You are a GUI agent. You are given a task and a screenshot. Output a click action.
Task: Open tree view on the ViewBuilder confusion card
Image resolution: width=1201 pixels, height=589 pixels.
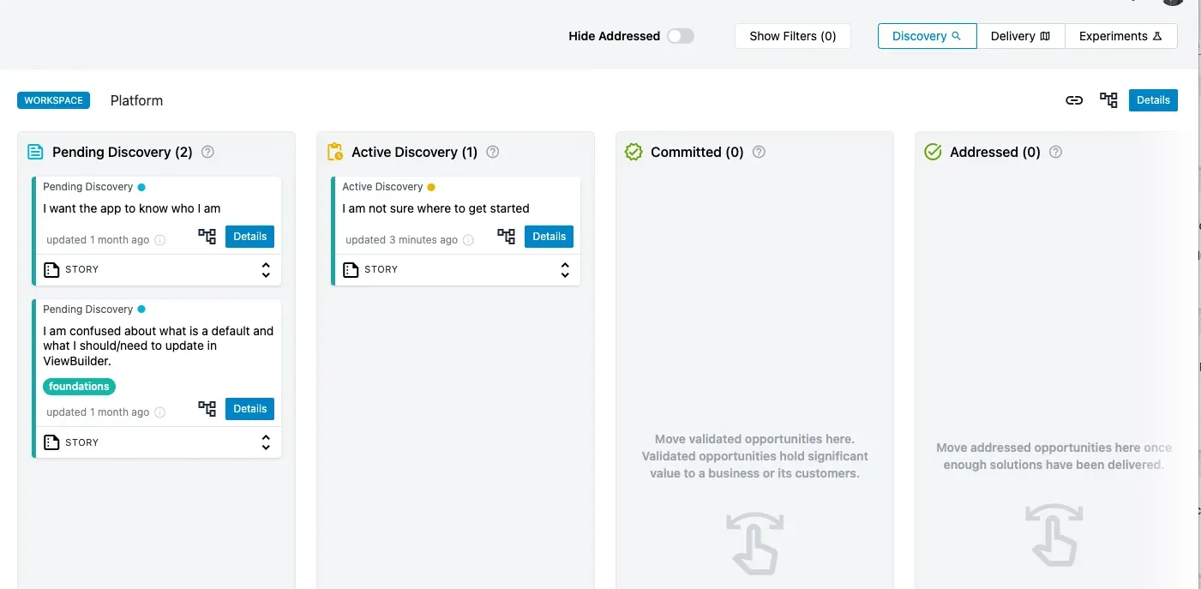click(x=207, y=409)
